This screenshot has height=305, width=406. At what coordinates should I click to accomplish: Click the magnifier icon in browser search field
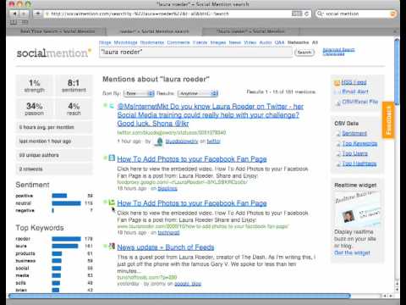tap(320, 14)
